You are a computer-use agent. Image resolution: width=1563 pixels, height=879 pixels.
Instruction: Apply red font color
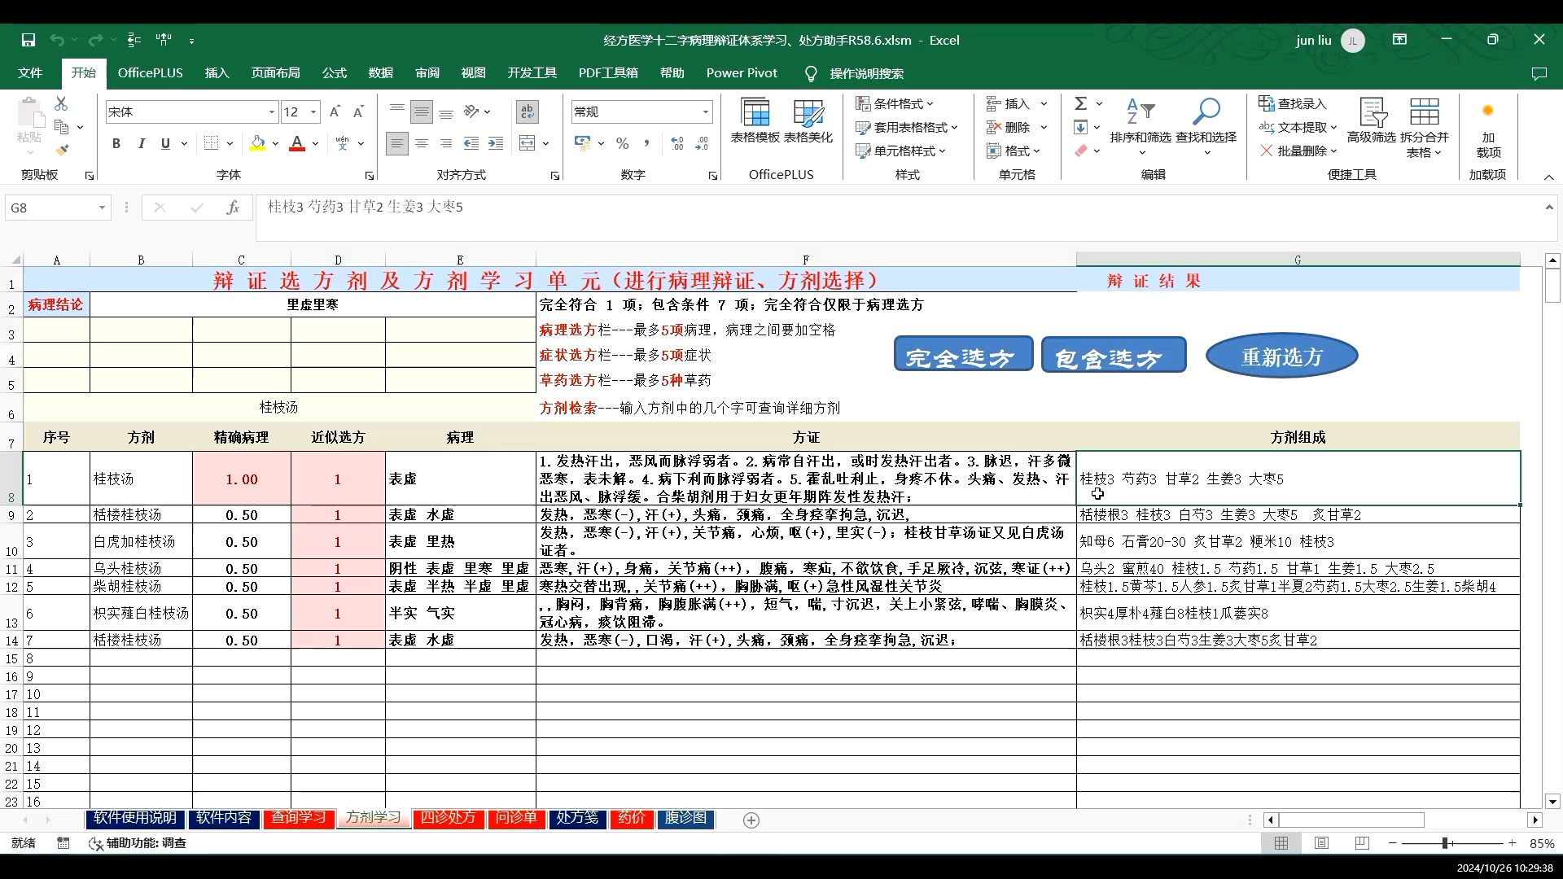tap(297, 143)
